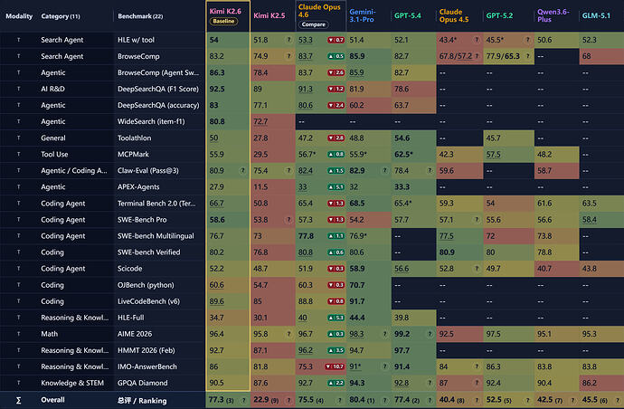This screenshot has width=624, height=409.
Task: Click the 'AI R&D' category cell
Action: tap(52, 89)
